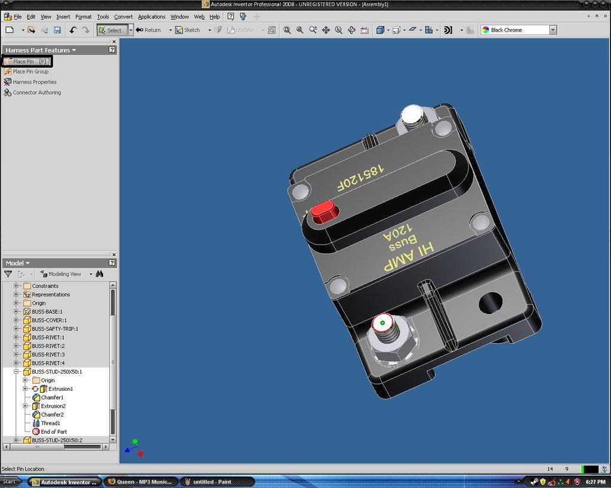The width and height of the screenshot is (611, 488).
Task: Click the Zoom Selected icon
Action: click(339, 30)
